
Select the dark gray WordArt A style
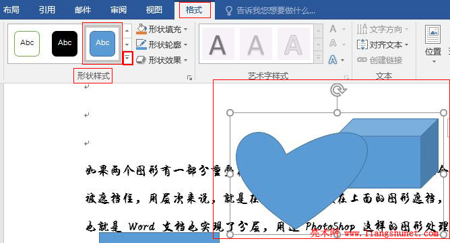(218, 44)
